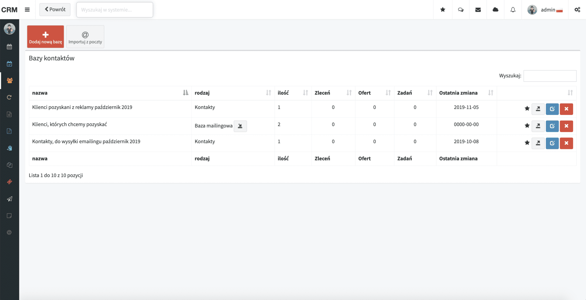
Task: Open settings gears icon
Action: [577, 10]
